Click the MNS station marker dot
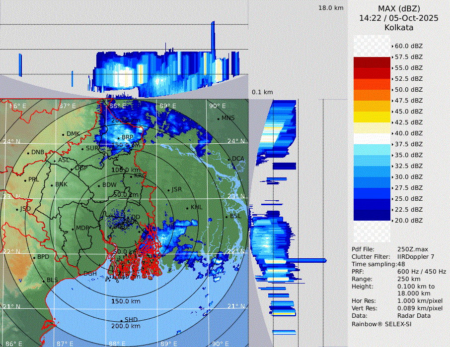Viewport: 450px width, 347px height. tap(218, 118)
